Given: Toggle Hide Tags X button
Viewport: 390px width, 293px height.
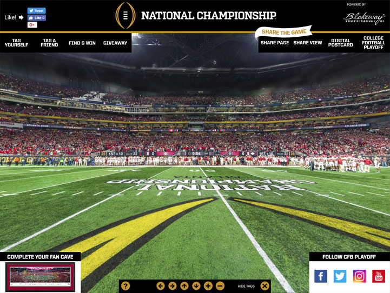Looking at the screenshot, I should pos(265,286).
